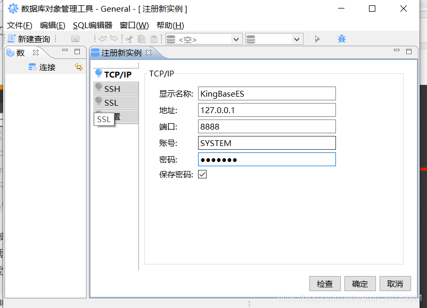This screenshot has height=308, width=427.
Task: Click the Paste clipboard icon
Action: click(x=154, y=39)
